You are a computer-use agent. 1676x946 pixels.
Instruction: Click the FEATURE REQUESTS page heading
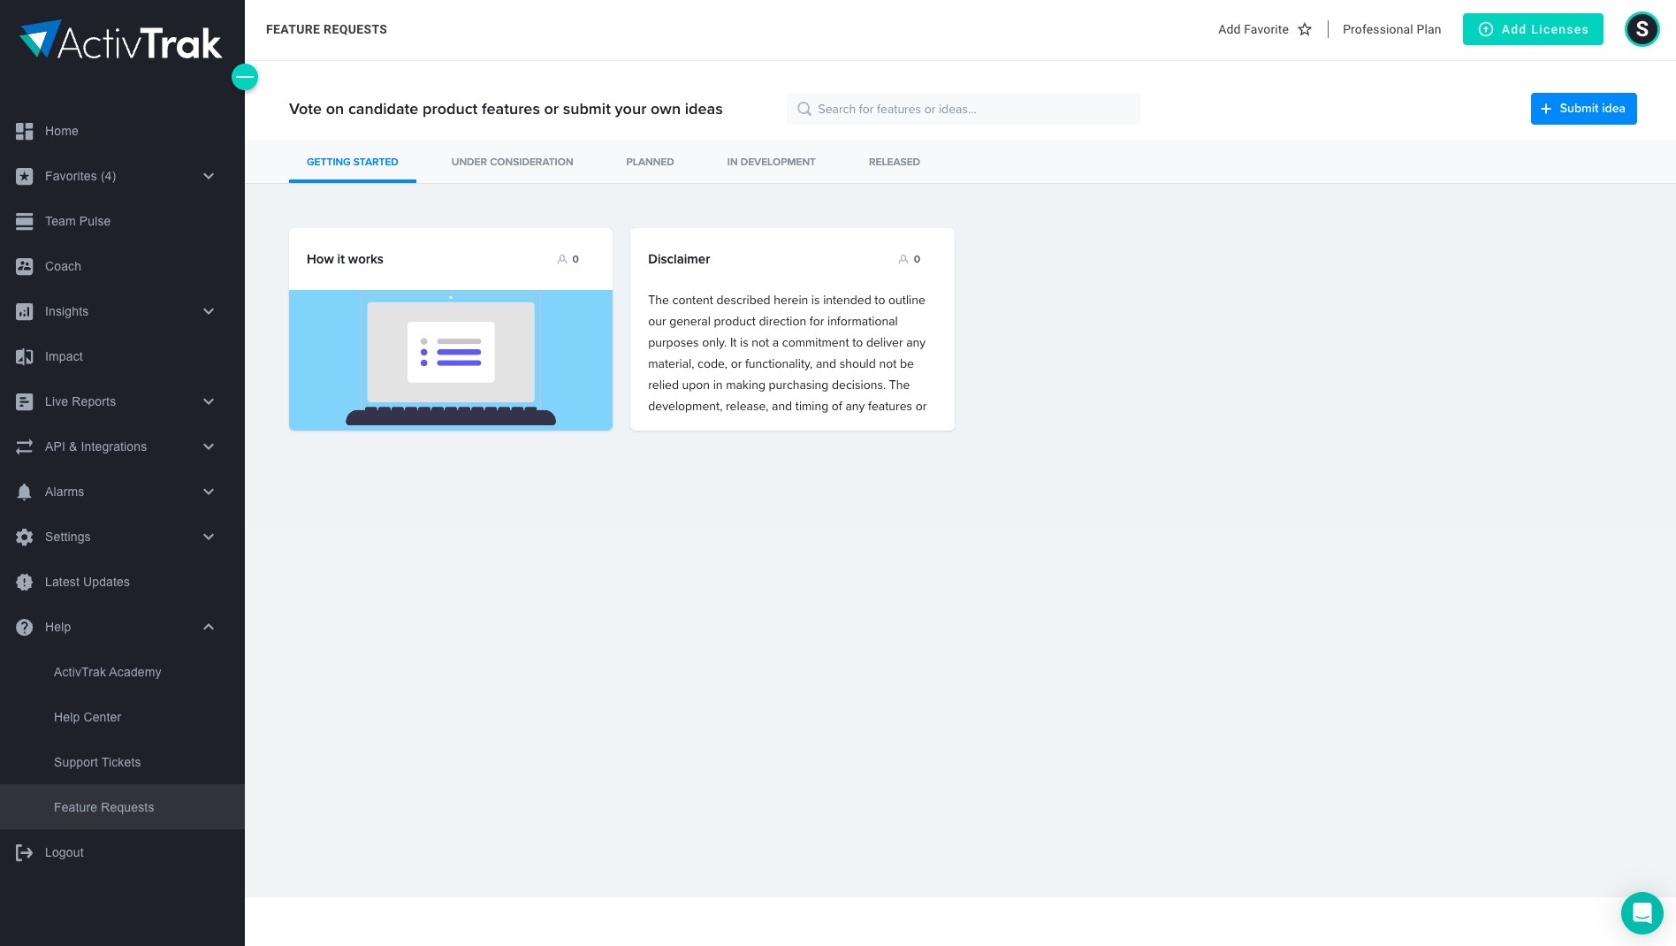point(326,29)
